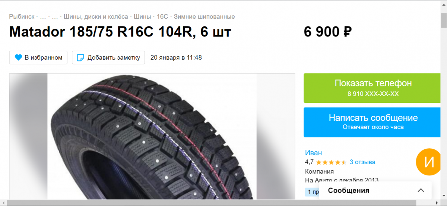The image size is (447, 206).
Task: Select the 16C breadcrumb link
Action: coord(162,17)
